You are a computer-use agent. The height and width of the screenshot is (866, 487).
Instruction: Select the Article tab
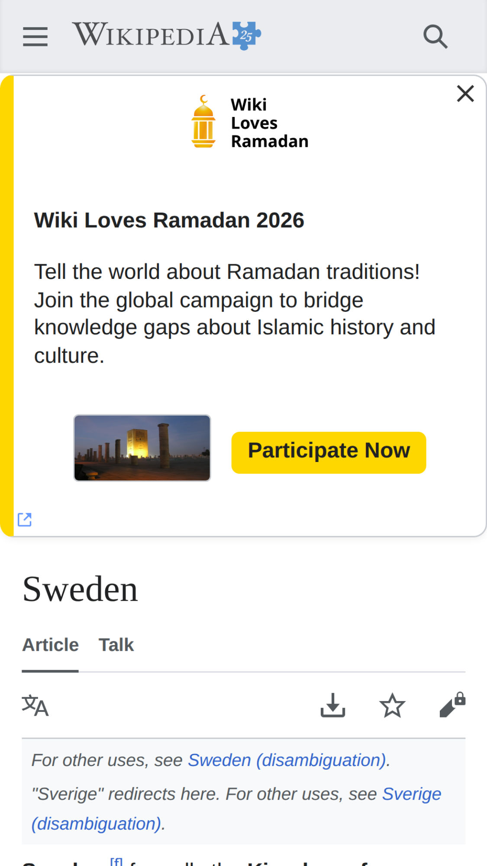coord(50,645)
